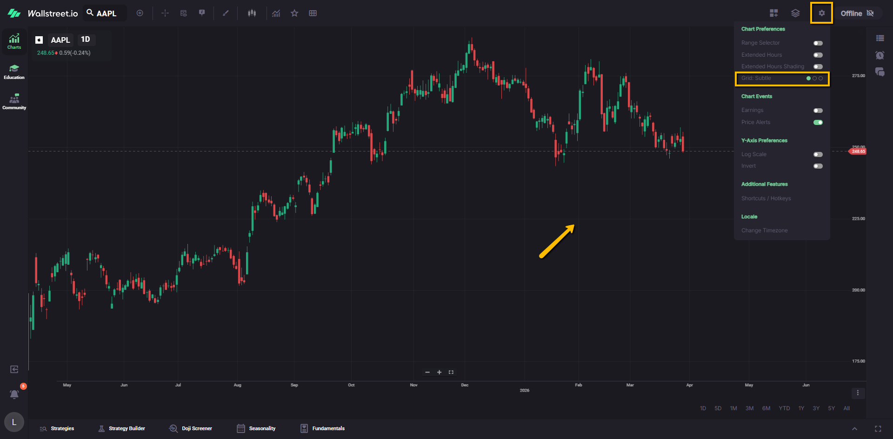The width and height of the screenshot is (893, 439).
Task: Click the add widget layout icon
Action: [x=773, y=13]
